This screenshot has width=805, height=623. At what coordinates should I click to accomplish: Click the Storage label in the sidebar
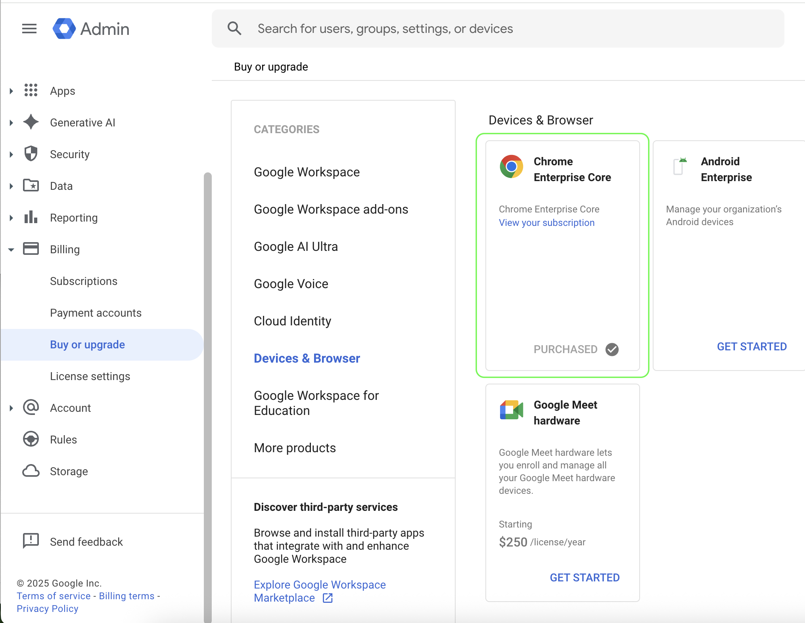pos(69,471)
